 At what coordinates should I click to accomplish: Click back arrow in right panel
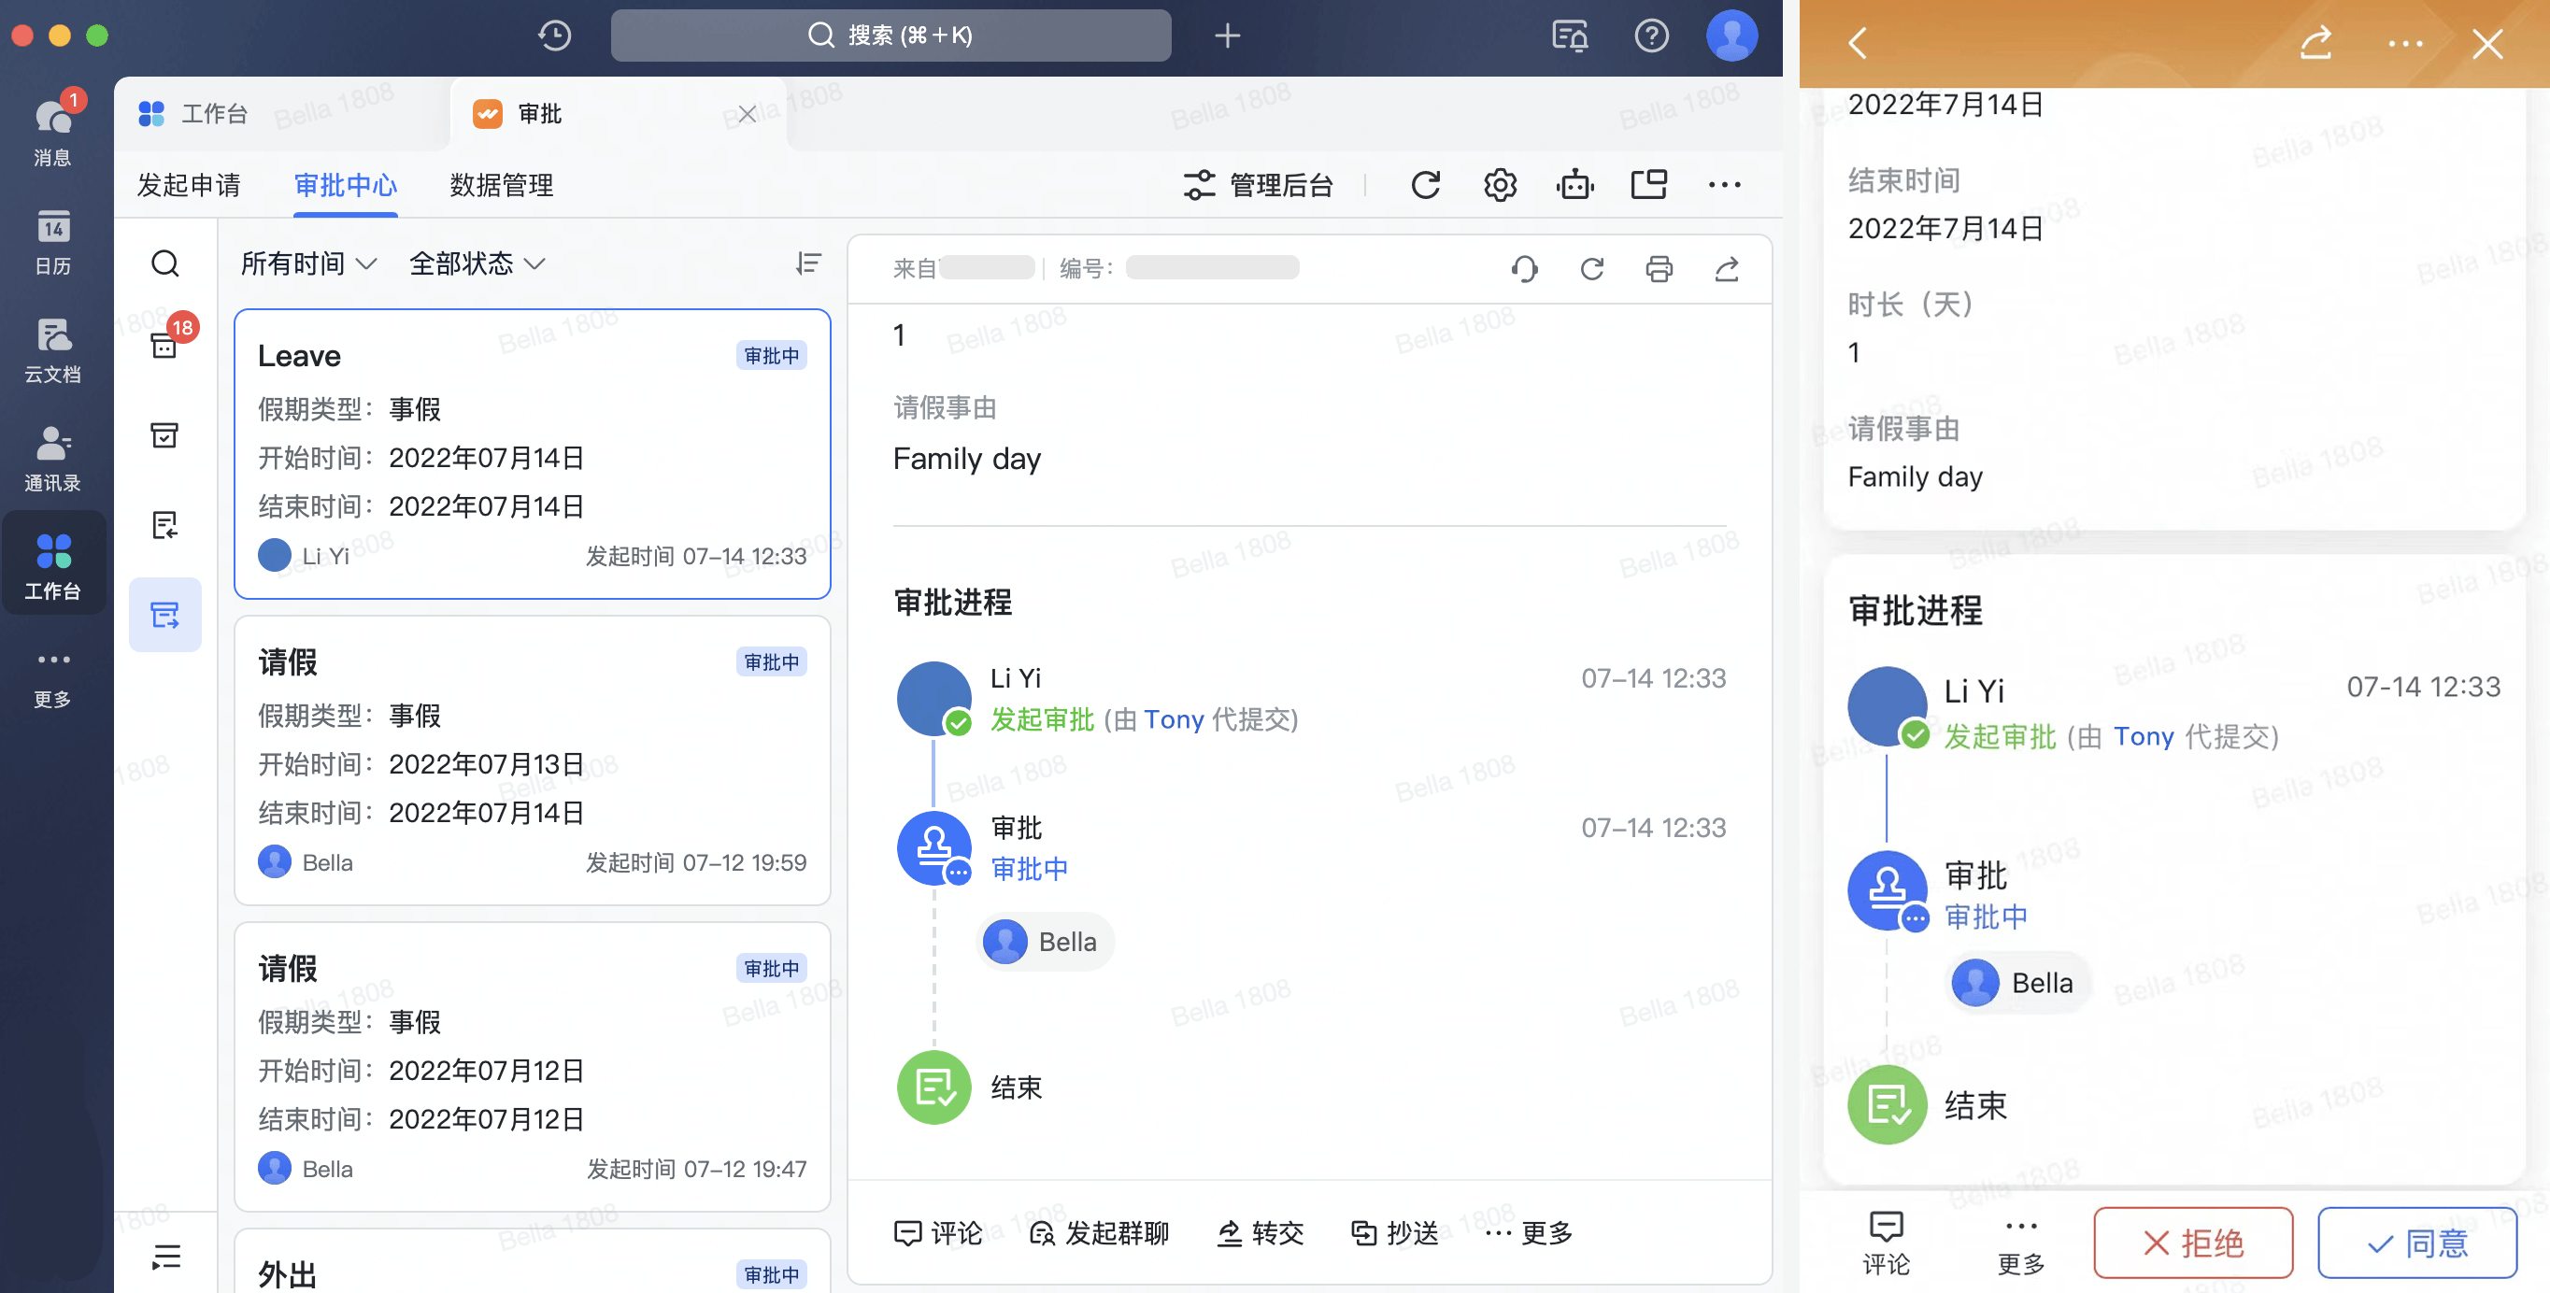[1857, 44]
